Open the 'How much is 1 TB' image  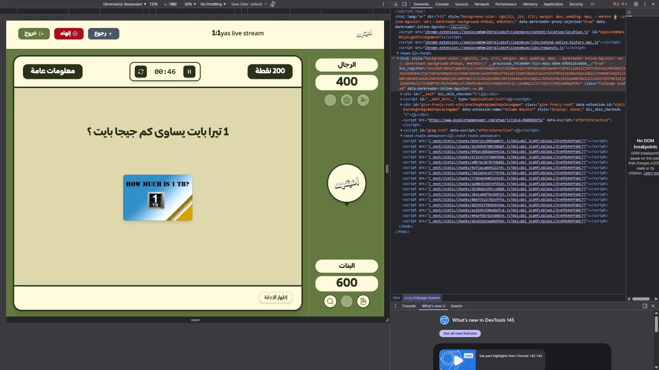158,198
